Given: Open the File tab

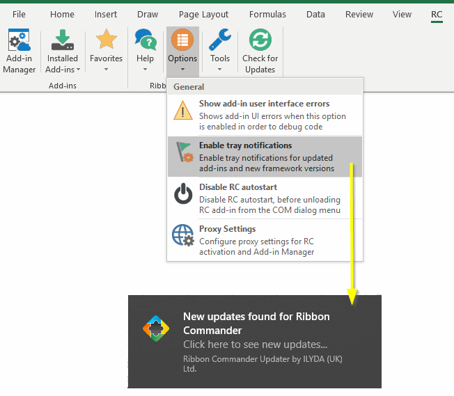Looking at the screenshot, I should 19,14.
